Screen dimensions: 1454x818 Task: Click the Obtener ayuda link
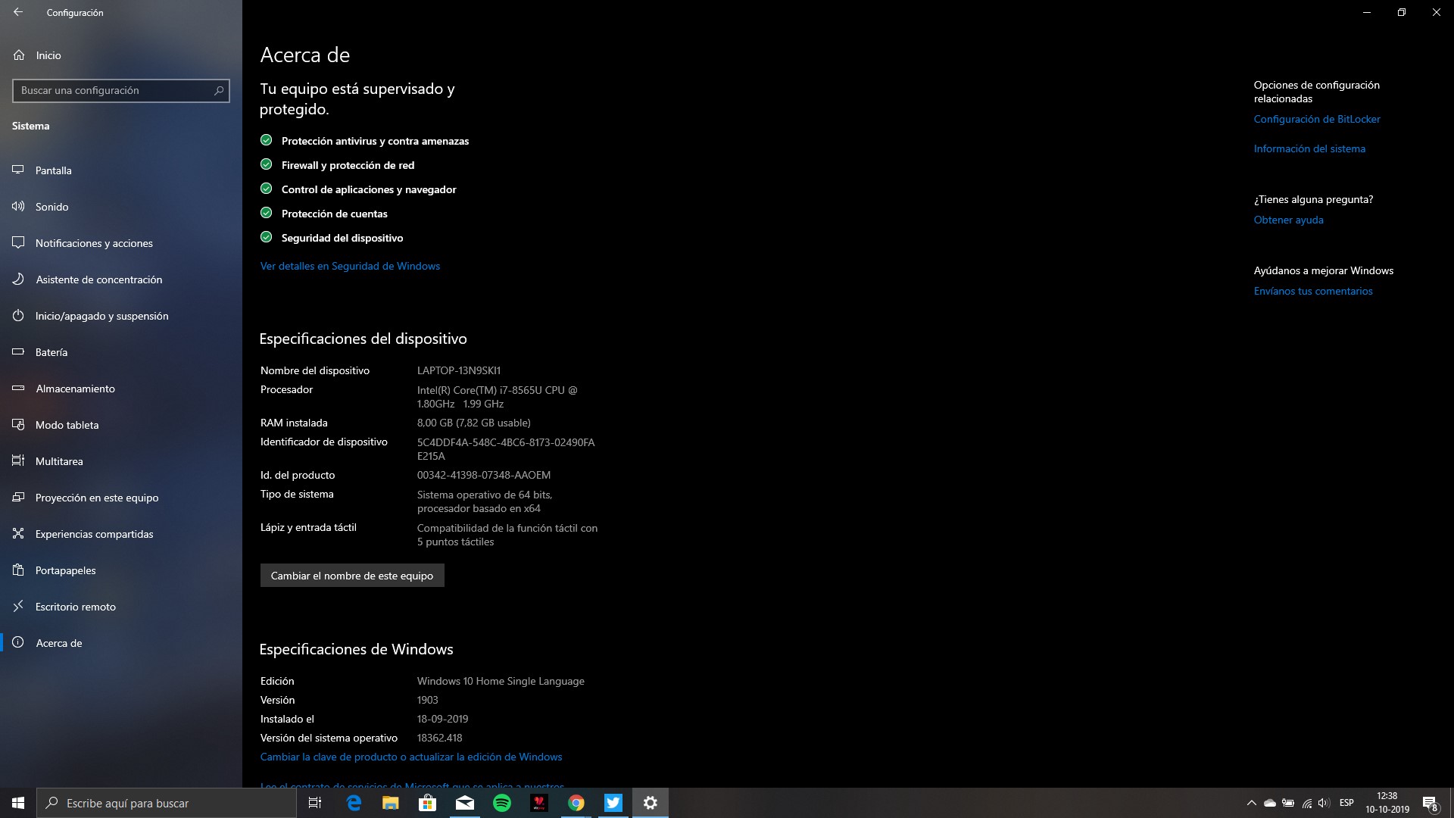tap(1288, 220)
